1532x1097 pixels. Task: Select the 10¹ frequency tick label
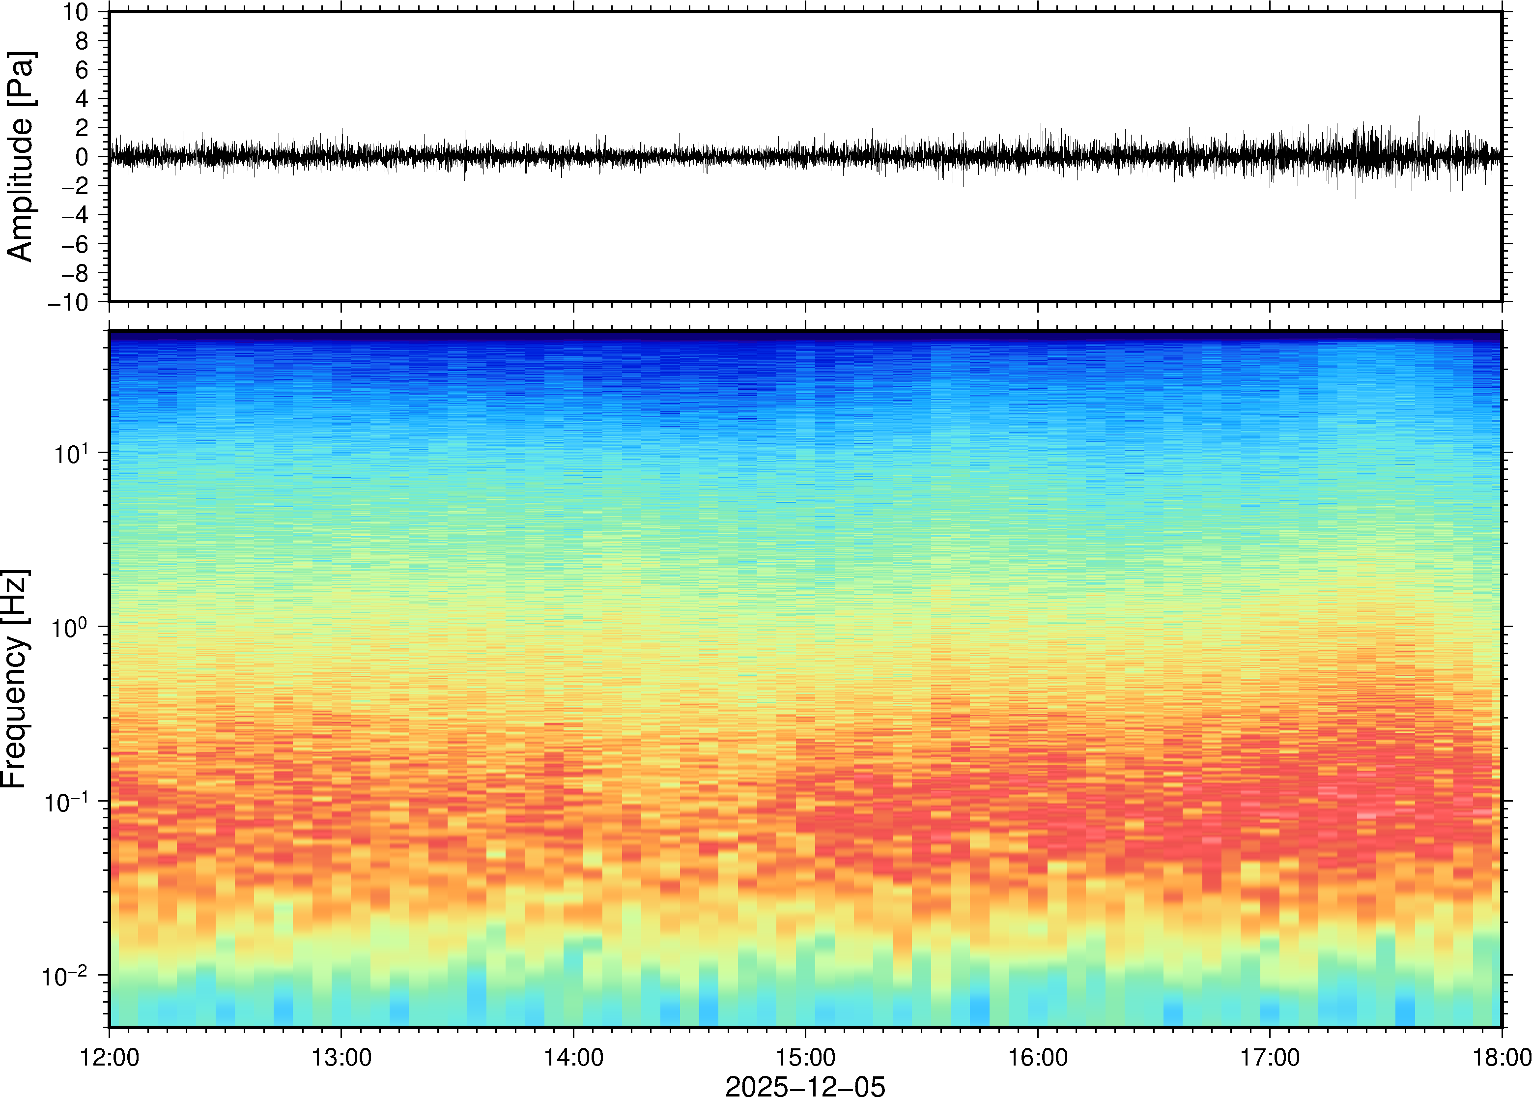pyautogui.click(x=71, y=453)
